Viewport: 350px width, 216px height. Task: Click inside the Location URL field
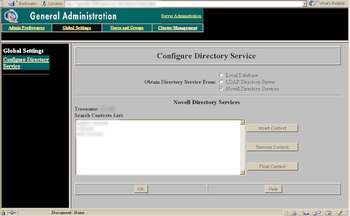click(184, 3)
